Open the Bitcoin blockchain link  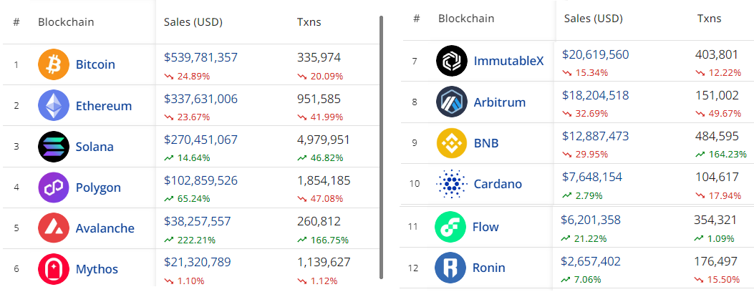coord(95,64)
